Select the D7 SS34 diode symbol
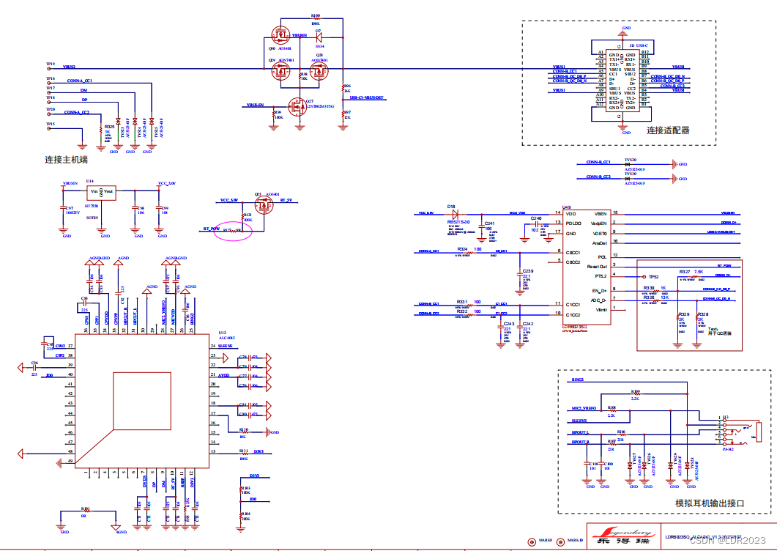Image resolution: width=777 pixels, height=551 pixels. 319,37
